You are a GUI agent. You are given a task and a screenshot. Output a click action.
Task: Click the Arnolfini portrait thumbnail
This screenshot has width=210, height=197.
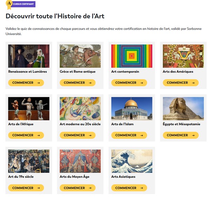[x=29, y=56]
